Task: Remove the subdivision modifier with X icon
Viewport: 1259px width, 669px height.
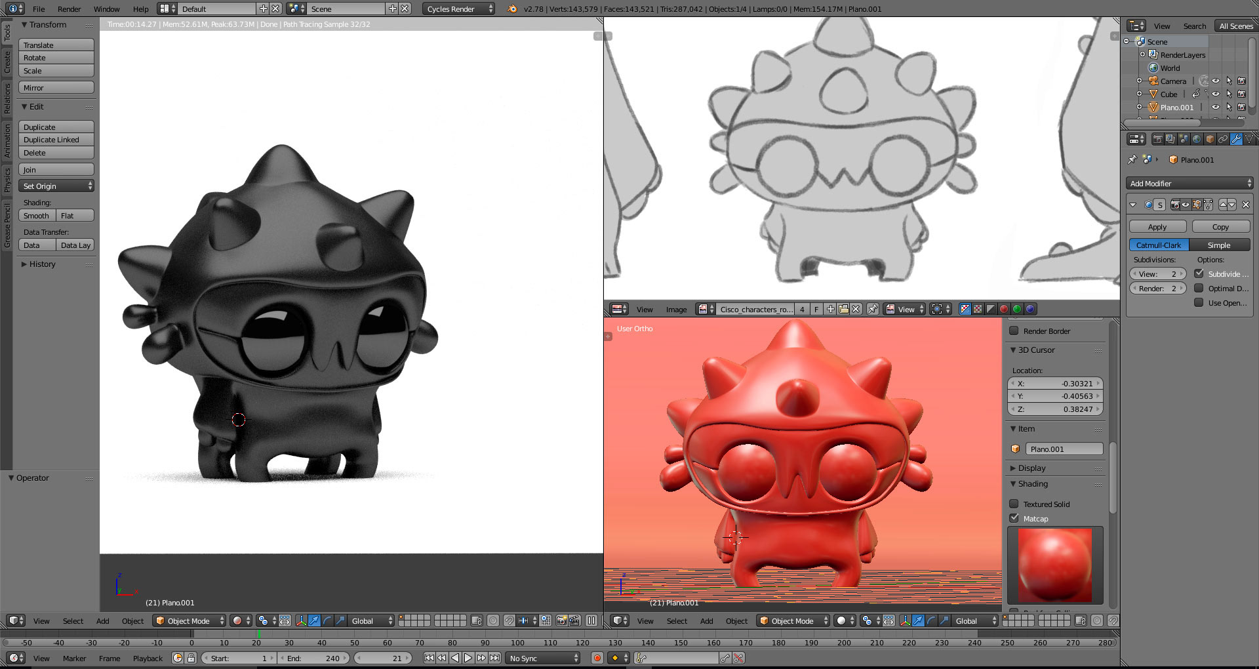Action: tap(1246, 205)
